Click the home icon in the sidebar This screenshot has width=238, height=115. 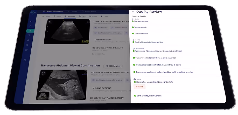(31, 21)
